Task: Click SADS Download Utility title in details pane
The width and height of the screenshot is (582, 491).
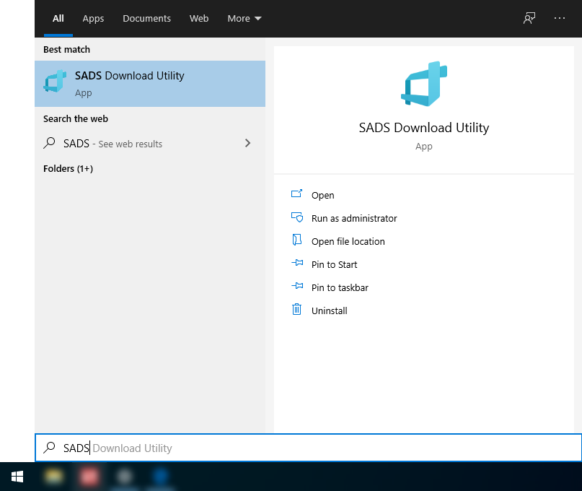Action: tap(424, 128)
